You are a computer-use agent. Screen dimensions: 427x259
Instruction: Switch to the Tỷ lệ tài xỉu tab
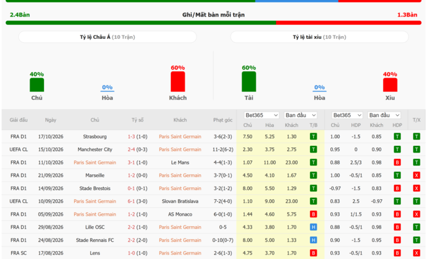[x=319, y=37]
